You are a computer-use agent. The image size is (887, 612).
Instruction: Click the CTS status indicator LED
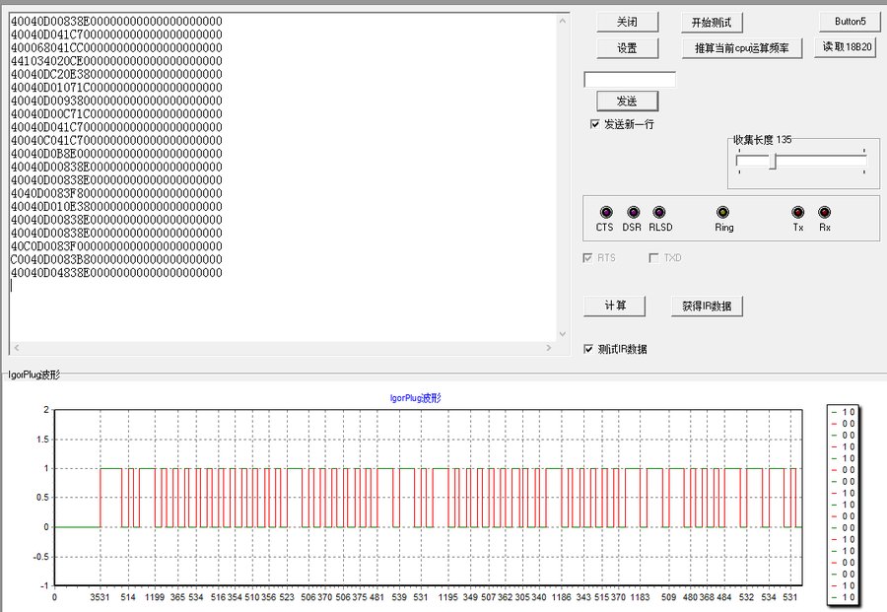(605, 211)
